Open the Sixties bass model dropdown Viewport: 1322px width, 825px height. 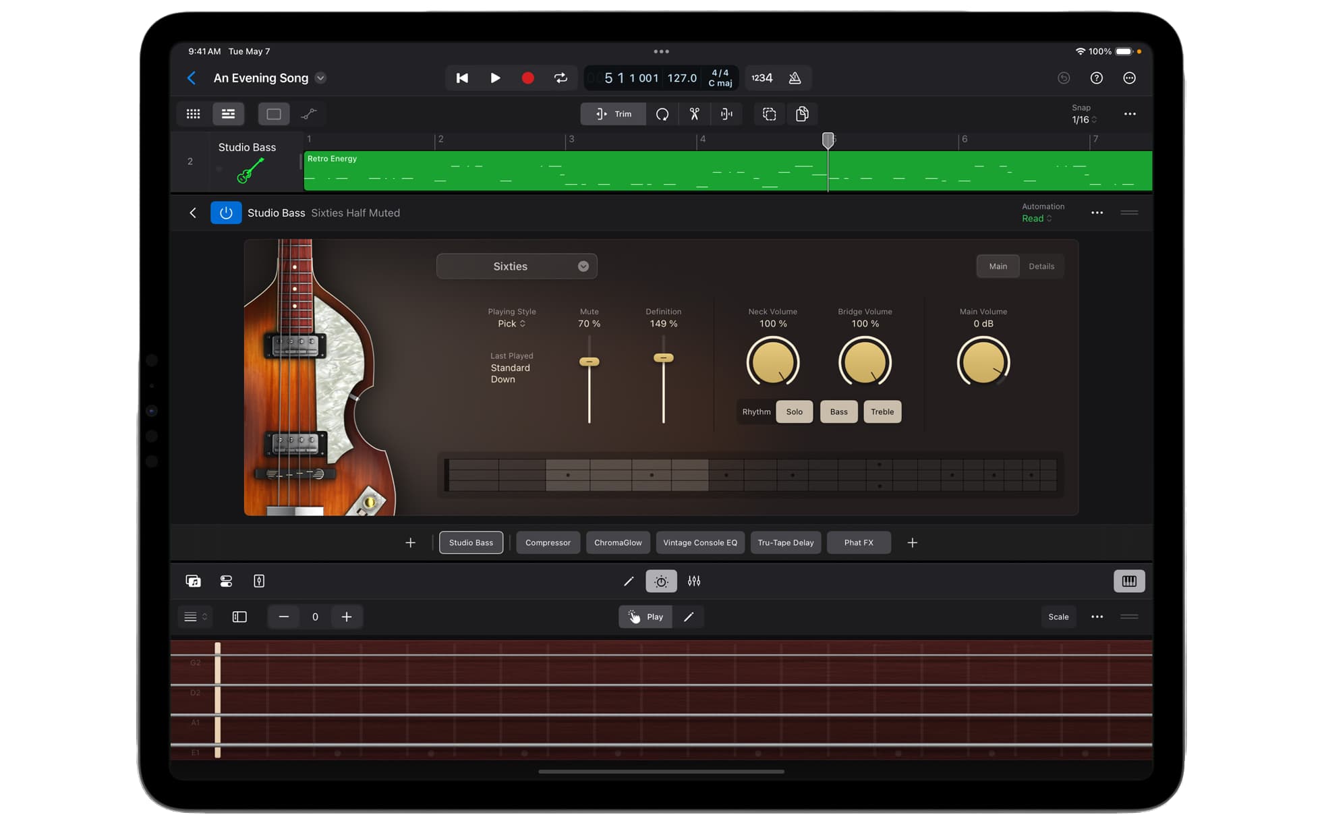(x=517, y=266)
